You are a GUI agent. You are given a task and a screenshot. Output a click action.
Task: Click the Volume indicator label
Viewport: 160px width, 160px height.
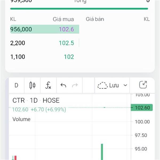click(x=22, y=119)
